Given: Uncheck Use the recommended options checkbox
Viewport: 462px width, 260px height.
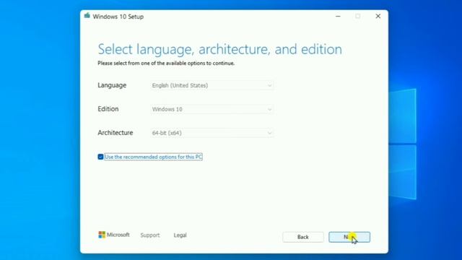Looking at the screenshot, I should click(100, 157).
